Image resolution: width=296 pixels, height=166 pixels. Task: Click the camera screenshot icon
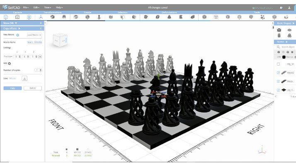tap(17, 17)
